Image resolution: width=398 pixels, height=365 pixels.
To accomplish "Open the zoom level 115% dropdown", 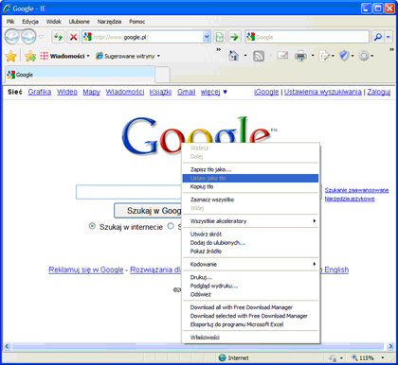I will click(x=383, y=357).
